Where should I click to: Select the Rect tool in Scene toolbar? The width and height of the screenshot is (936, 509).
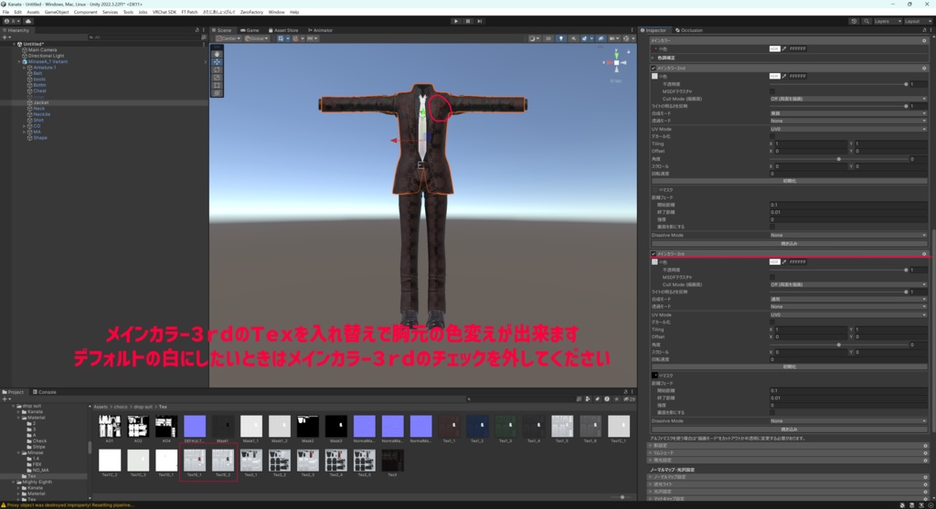pyautogui.click(x=217, y=85)
